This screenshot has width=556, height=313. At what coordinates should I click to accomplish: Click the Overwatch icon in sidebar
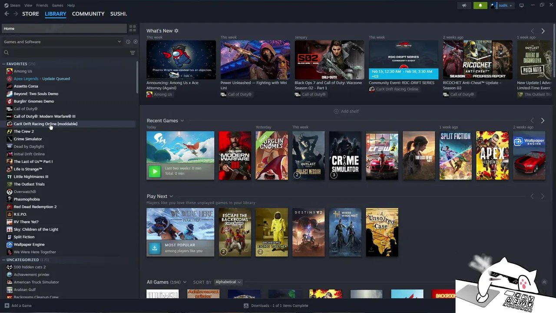point(10,192)
